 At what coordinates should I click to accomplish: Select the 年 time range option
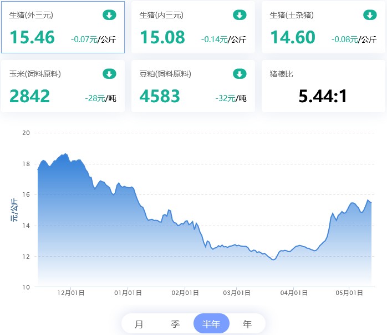point(247,324)
